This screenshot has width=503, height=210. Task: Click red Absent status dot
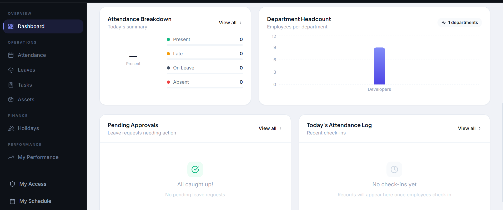coord(168,82)
